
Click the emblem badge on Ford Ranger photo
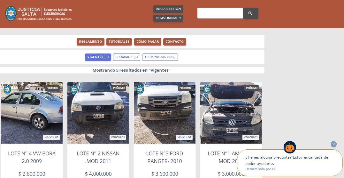(140, 89)
